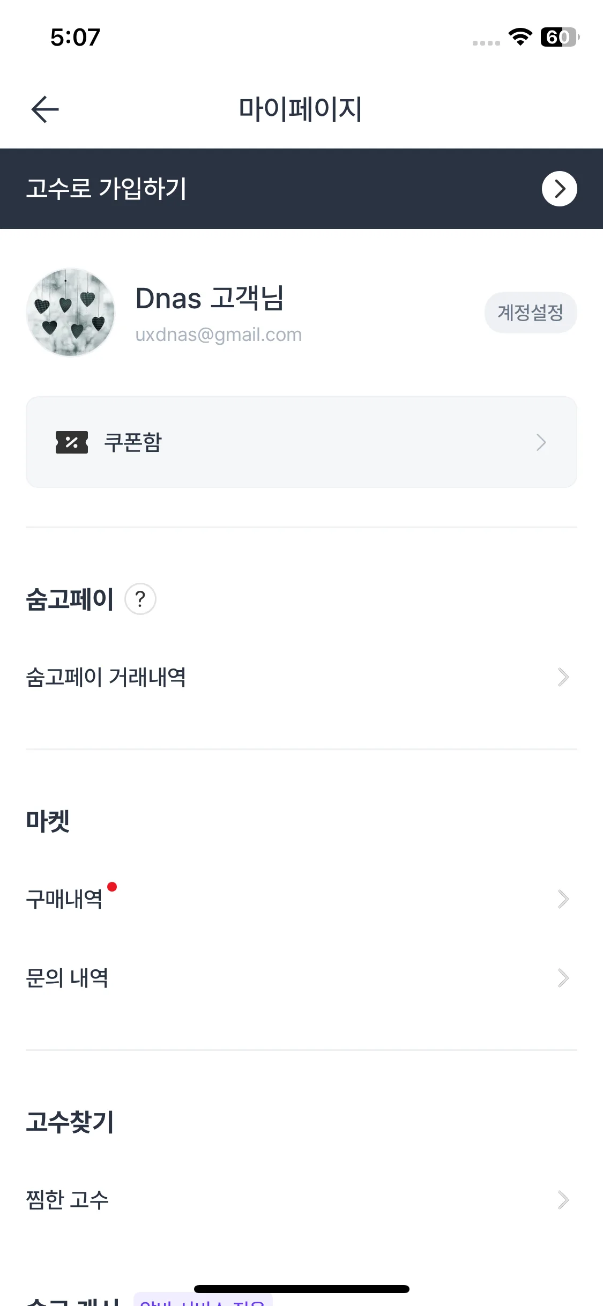Tap the coupon ticket icon

click(x=72, y=442)
